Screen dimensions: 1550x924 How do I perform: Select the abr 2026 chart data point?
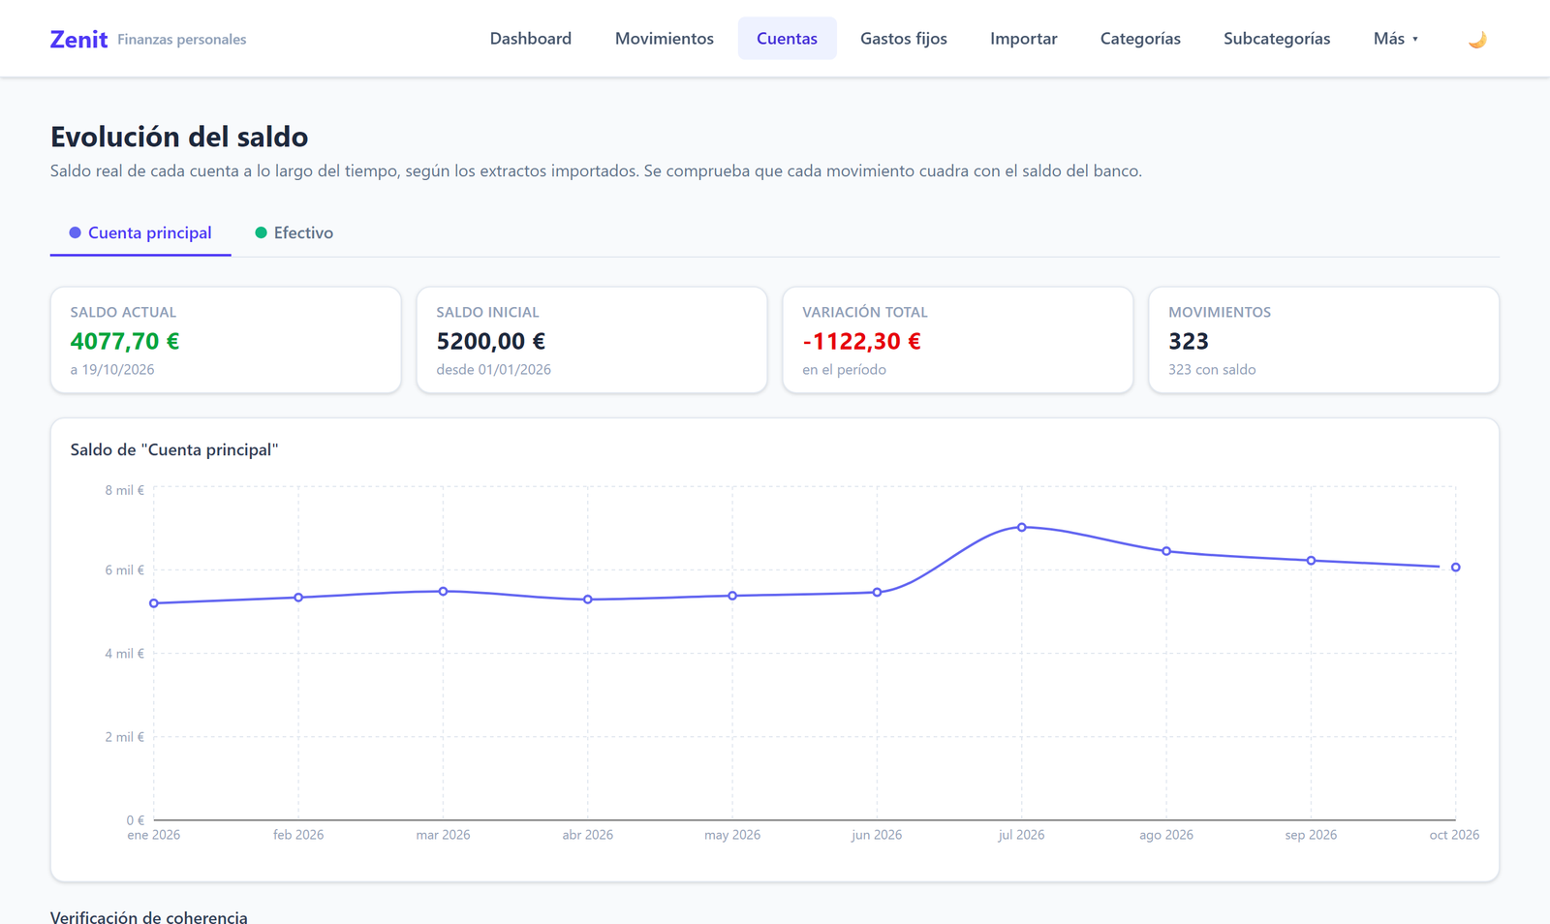coord(588,600)
